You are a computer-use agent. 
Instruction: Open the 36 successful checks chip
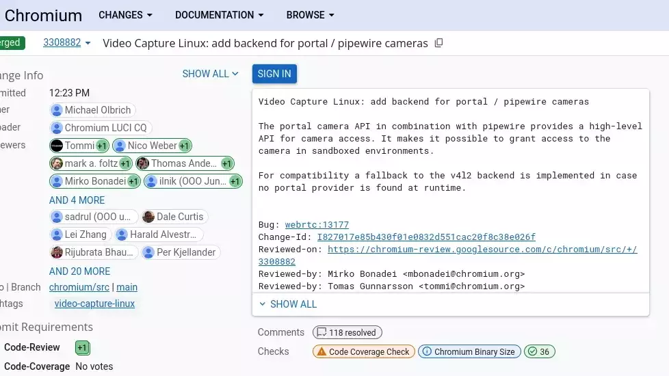point(539,351)
